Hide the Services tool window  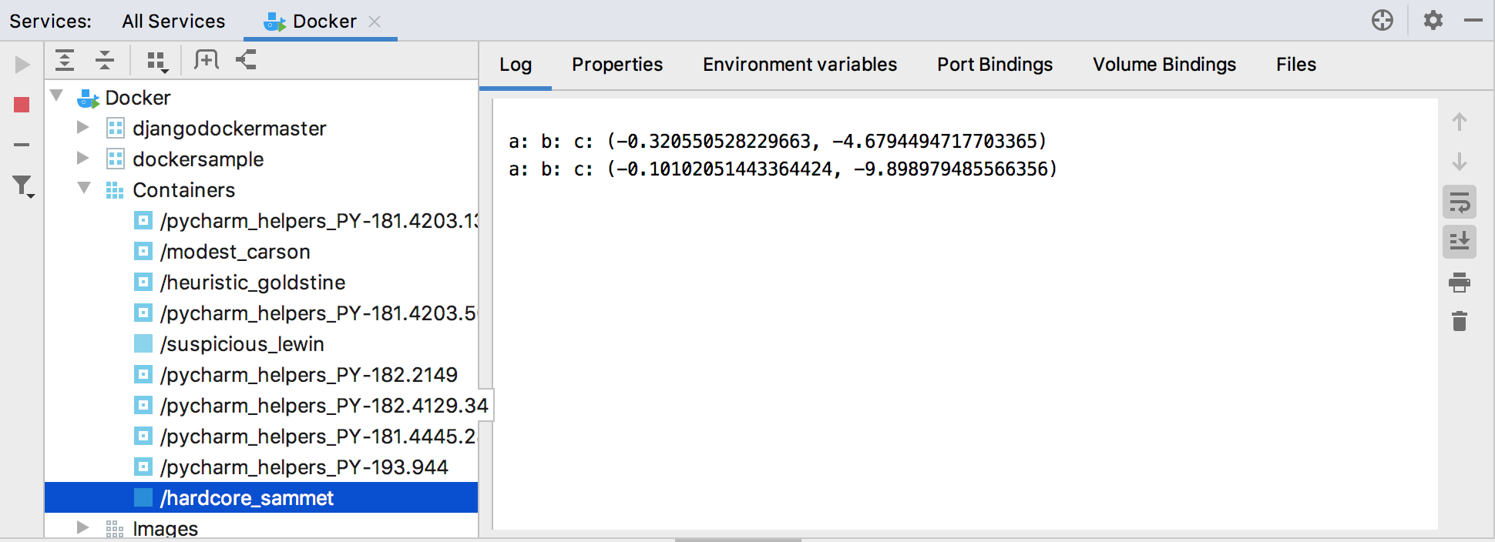pyautogui.click(x=1473, y=21)
